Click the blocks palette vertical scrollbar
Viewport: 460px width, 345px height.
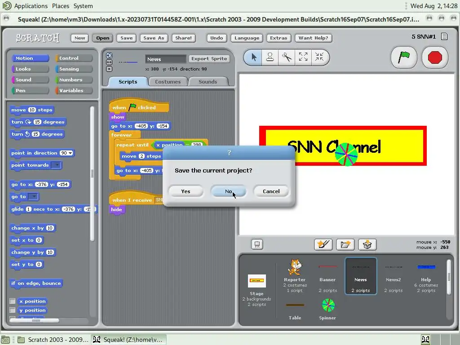tap(92, 174)
